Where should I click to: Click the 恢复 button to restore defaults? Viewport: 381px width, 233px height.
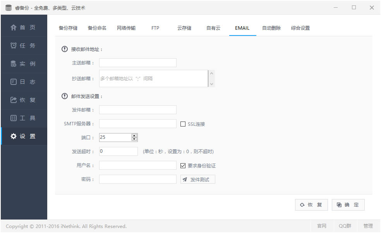(x=311, y=204)
